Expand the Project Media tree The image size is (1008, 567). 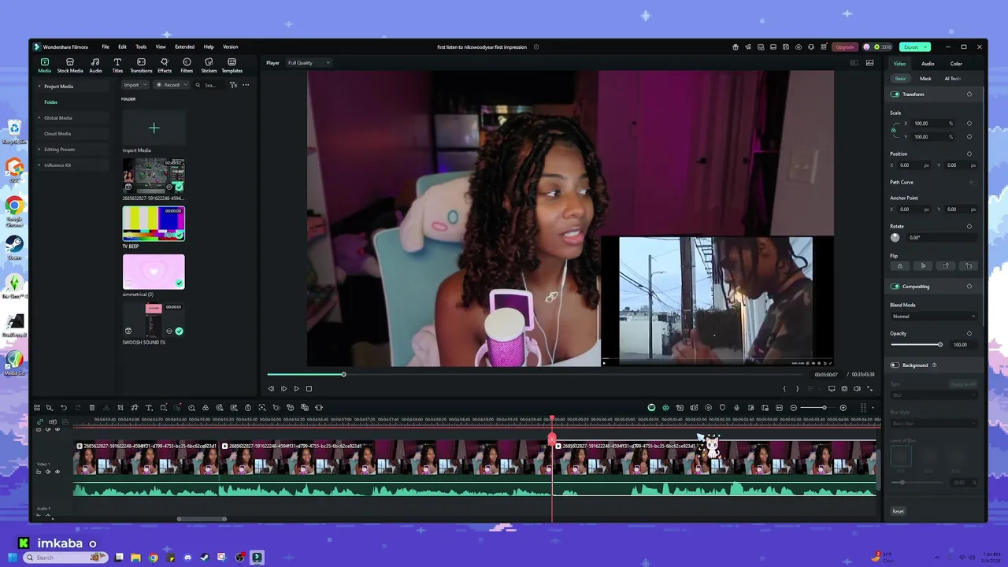pos(39,87)
